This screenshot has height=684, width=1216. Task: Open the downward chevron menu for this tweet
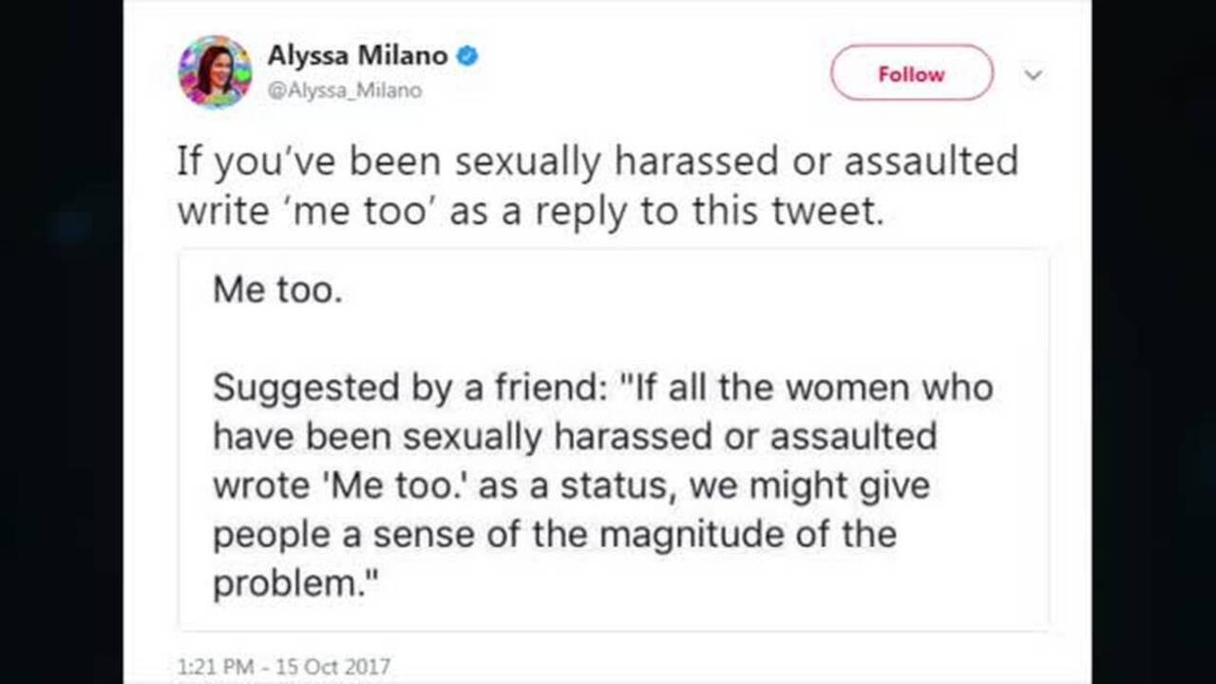[1033, 74]
